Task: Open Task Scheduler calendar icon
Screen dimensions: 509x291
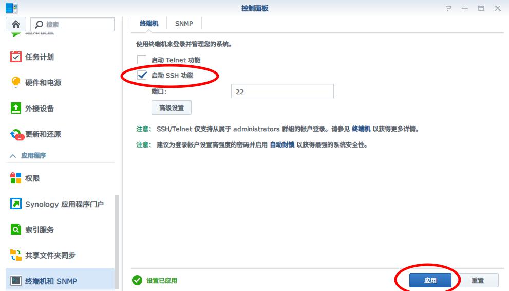Action: tap(16, 57)
